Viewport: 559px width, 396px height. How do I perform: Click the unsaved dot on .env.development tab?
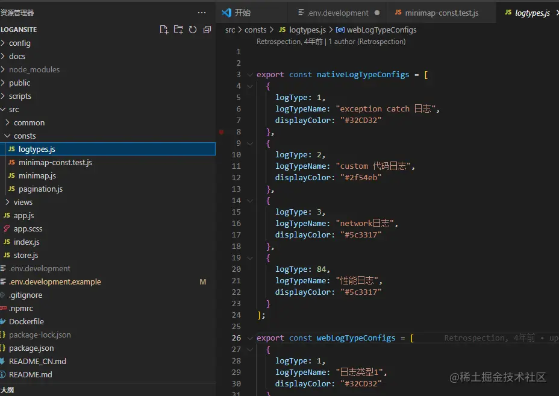[377, 13]
